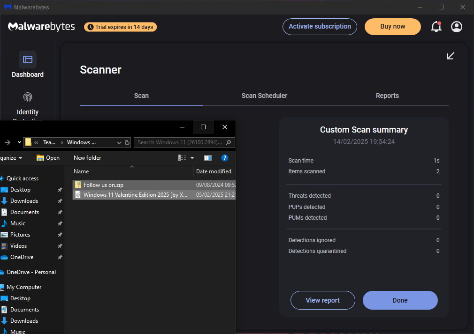Switch to the Reports tab
Screen dimensions: 474x334
coord(387,96)
